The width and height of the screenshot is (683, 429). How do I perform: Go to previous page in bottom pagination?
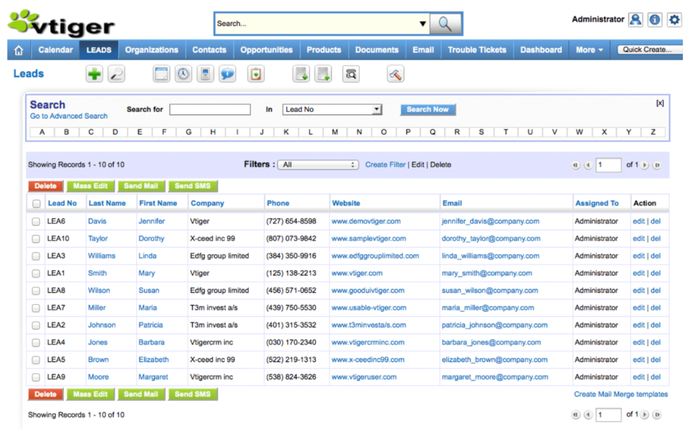[588, 415]
